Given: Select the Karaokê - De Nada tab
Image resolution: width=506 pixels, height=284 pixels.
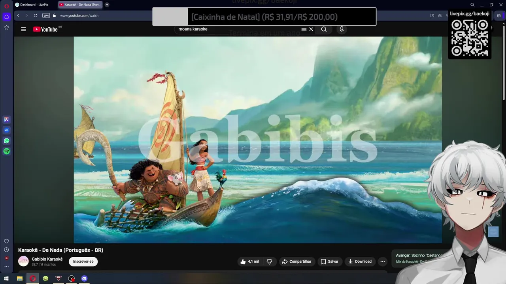Looking at the screenshot, I should tap(80, 5).
